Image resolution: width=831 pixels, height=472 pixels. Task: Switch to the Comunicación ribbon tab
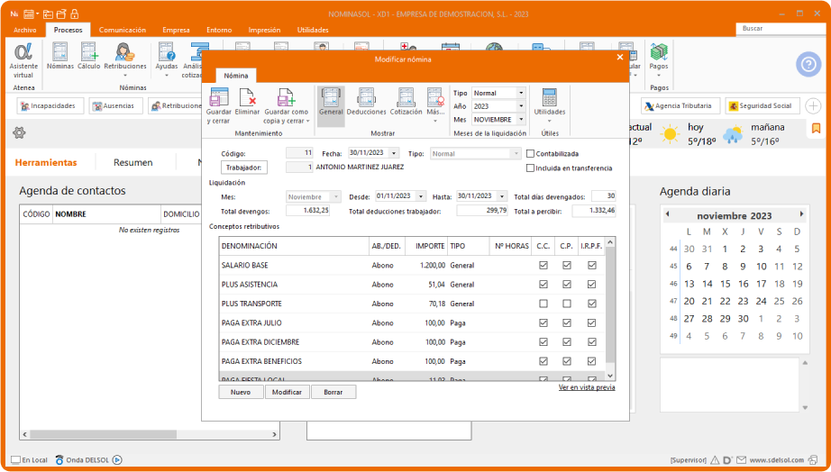[x=123, y=31]
